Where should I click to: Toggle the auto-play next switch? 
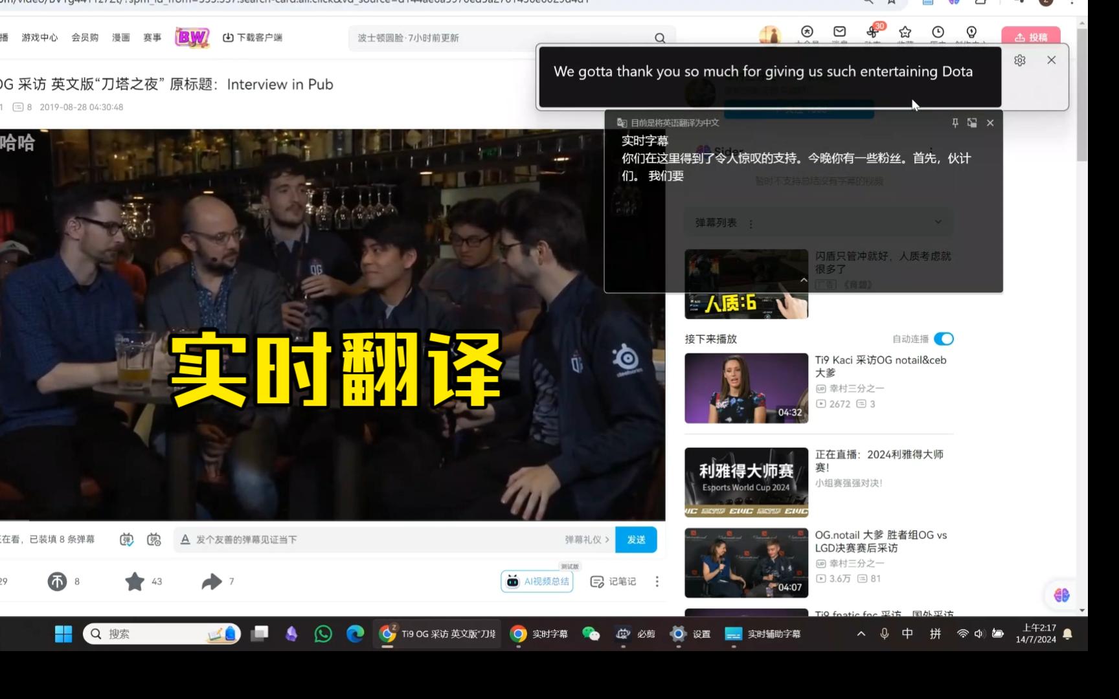click(944, 338)
